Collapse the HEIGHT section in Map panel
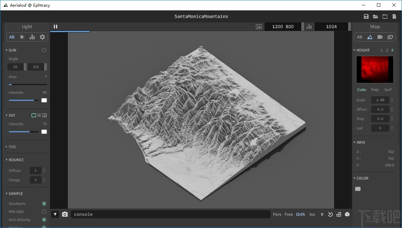 tap(361, 50)
